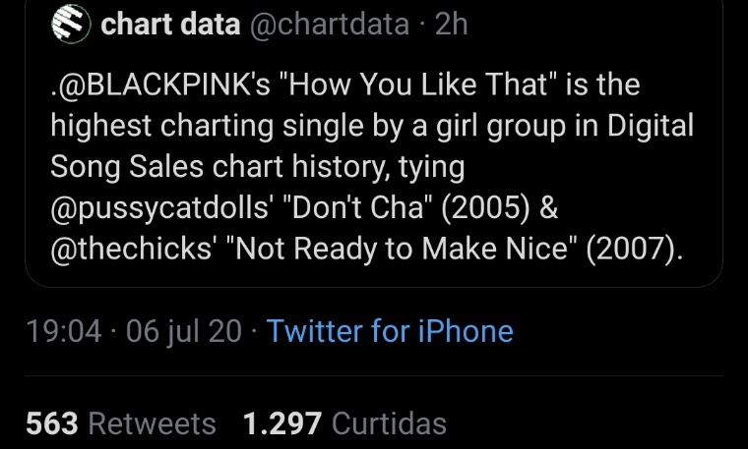This screenshot has width=748, height=449.
Task: Click the 563 retweet count number
Action: [x=51, y=423]
